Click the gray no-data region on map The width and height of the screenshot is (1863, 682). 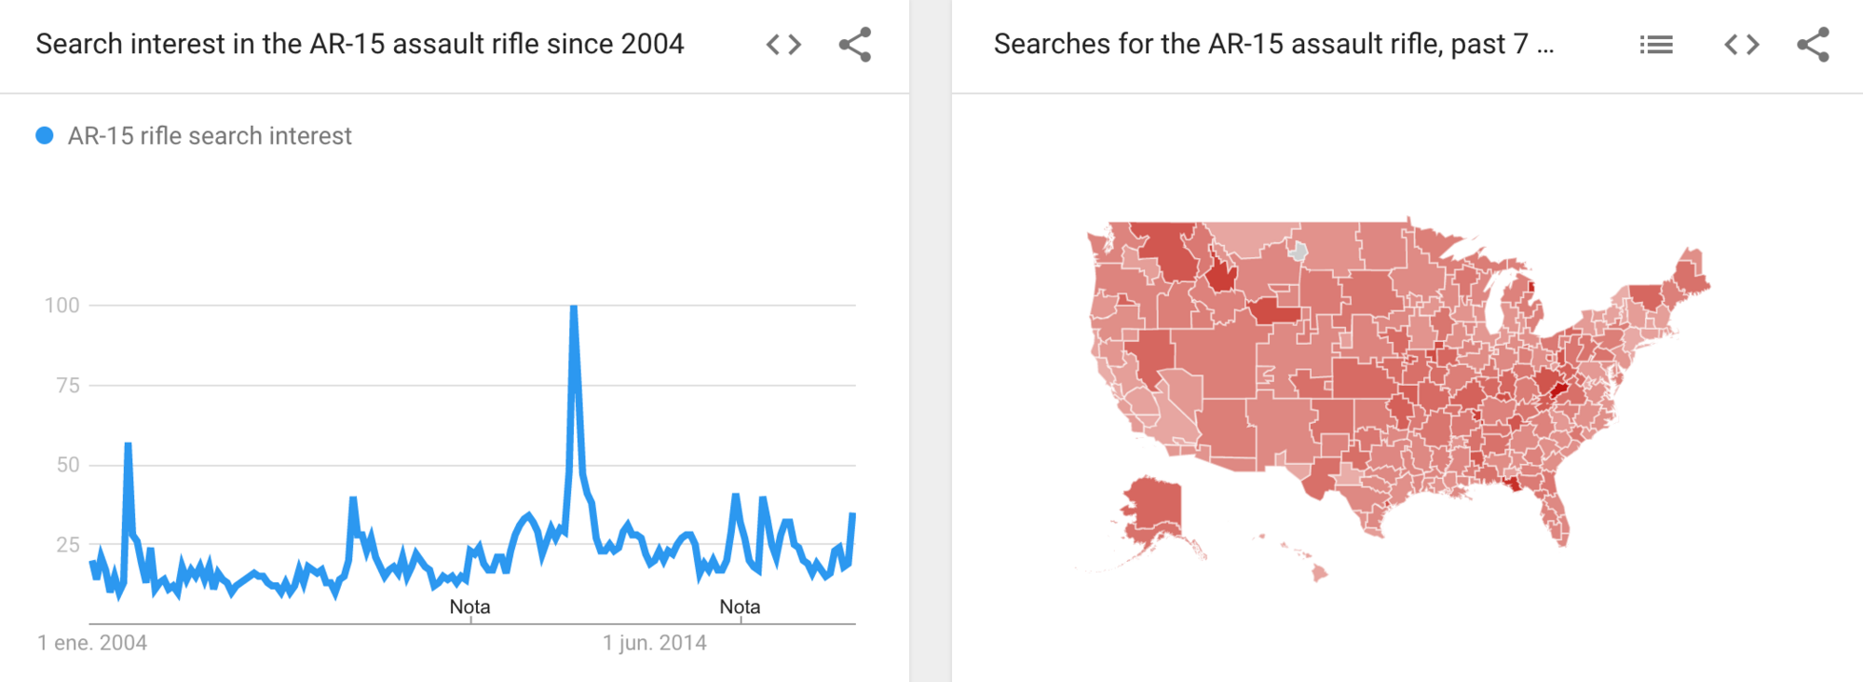(1298, 251)
